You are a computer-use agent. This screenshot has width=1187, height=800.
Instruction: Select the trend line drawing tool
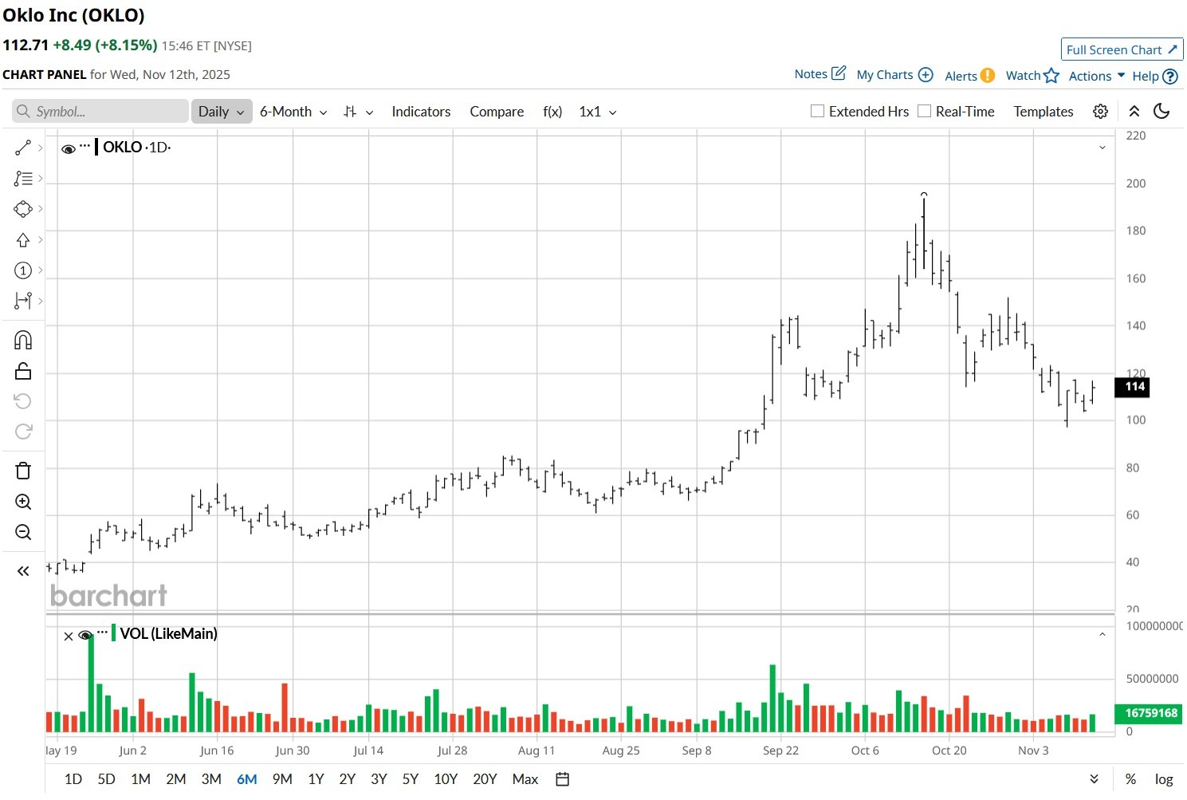[23, 148]
